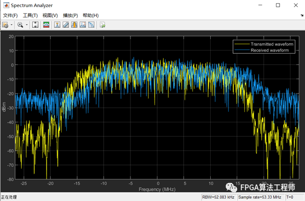Open the 视图(V) menu

[50, 16]
